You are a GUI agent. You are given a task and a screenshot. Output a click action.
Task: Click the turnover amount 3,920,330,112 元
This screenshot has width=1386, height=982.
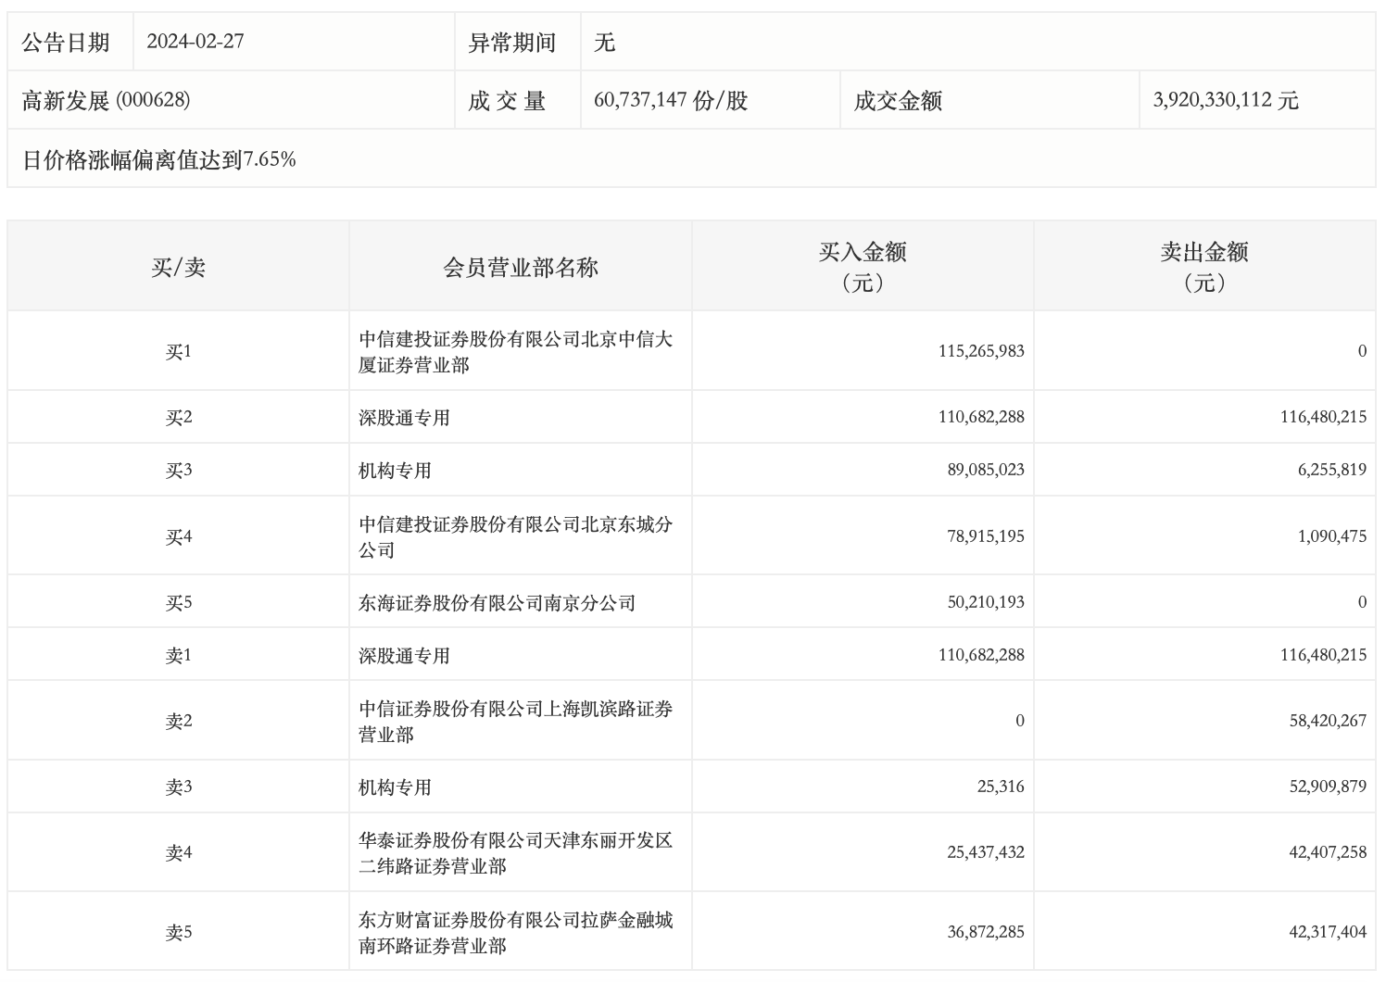click(1225, 101)
